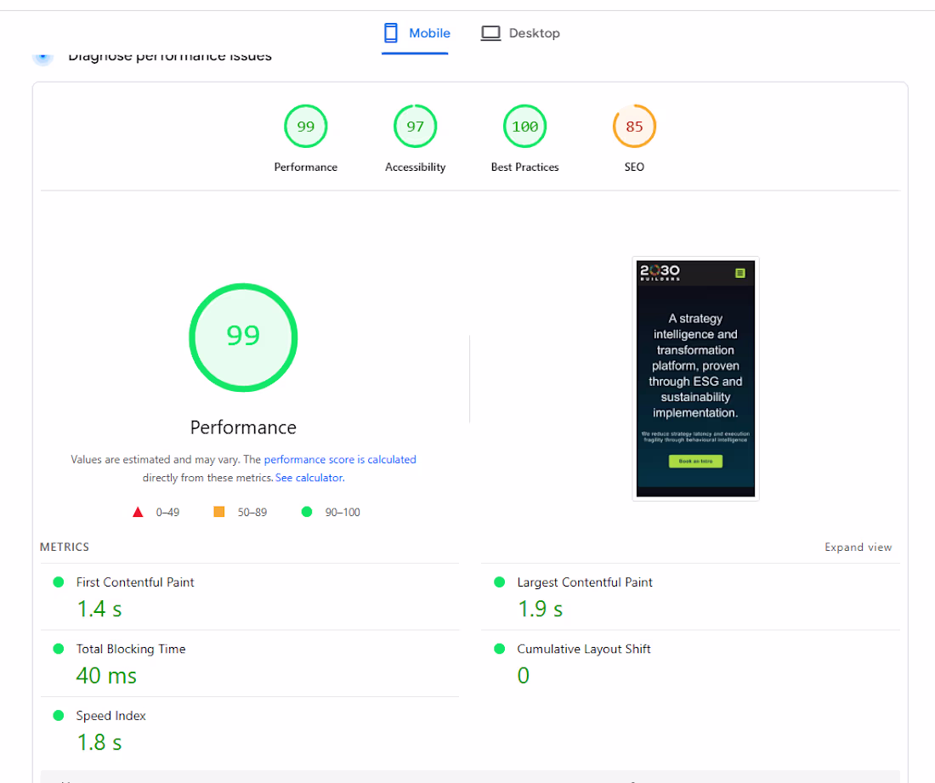Open the 'See calculator' link
Screen dimensions: 935x783
pos(309,478)
